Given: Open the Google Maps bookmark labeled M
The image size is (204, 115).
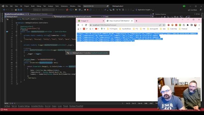Looking at the screenshot, I should [103, 29].
